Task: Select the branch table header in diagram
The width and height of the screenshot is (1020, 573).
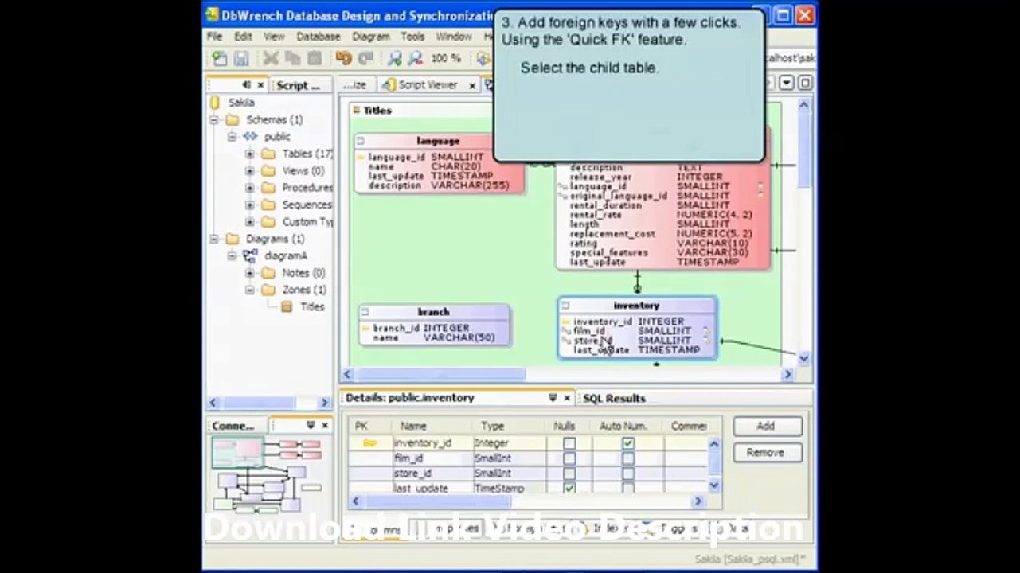Action: pyautogui.click(x=434, y=312)
